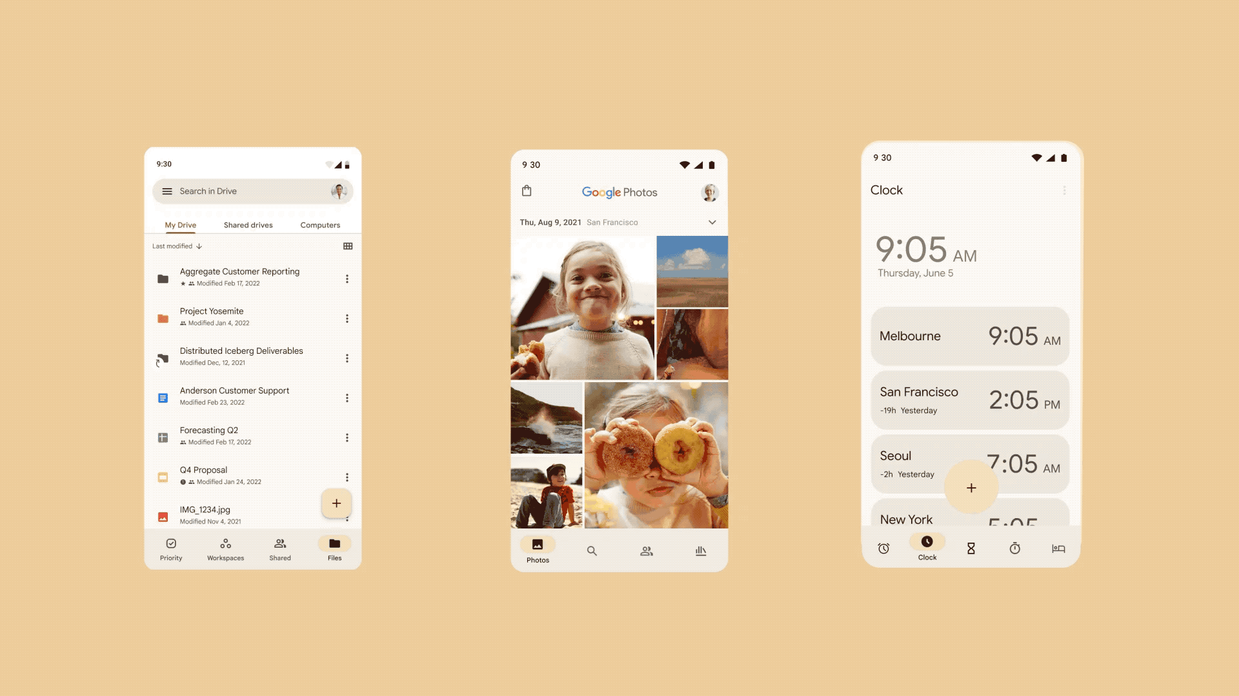Click the floating add button in Google Drive

tap(336, 503)
